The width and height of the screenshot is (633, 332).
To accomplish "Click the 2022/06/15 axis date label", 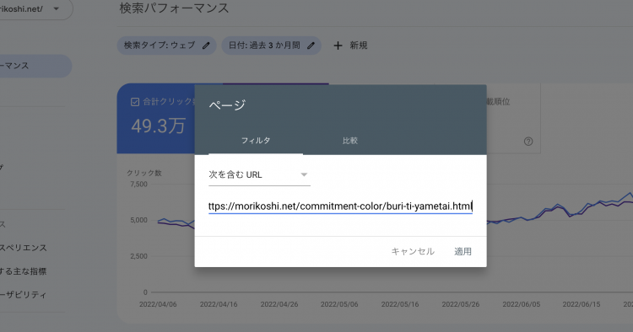I will (x=582, y=304).
